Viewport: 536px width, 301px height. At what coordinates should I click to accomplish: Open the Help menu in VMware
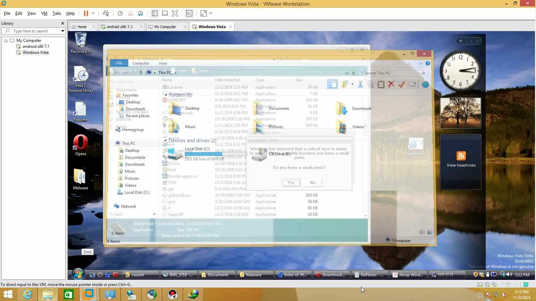[x=70, y=13]
